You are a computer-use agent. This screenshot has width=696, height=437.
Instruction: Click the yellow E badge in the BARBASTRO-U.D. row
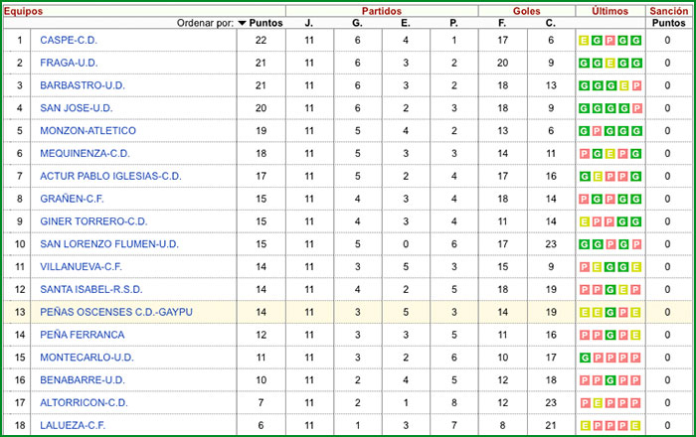[x=623, y=85]
